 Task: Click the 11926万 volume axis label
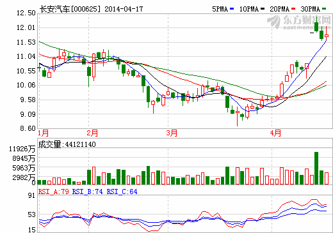click(22, 149)
